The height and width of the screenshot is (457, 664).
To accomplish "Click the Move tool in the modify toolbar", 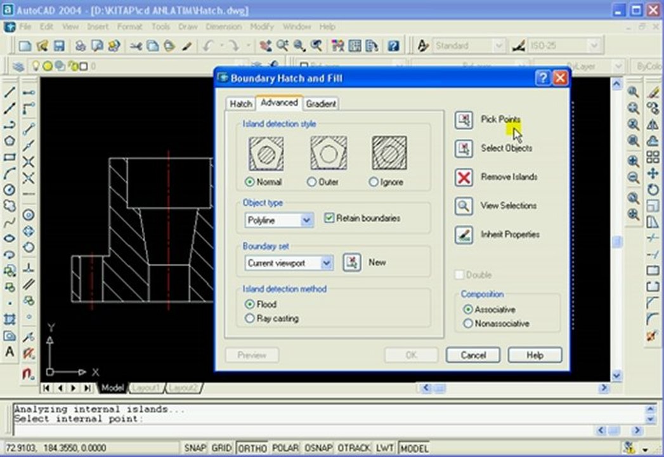I will pos(653,173).
